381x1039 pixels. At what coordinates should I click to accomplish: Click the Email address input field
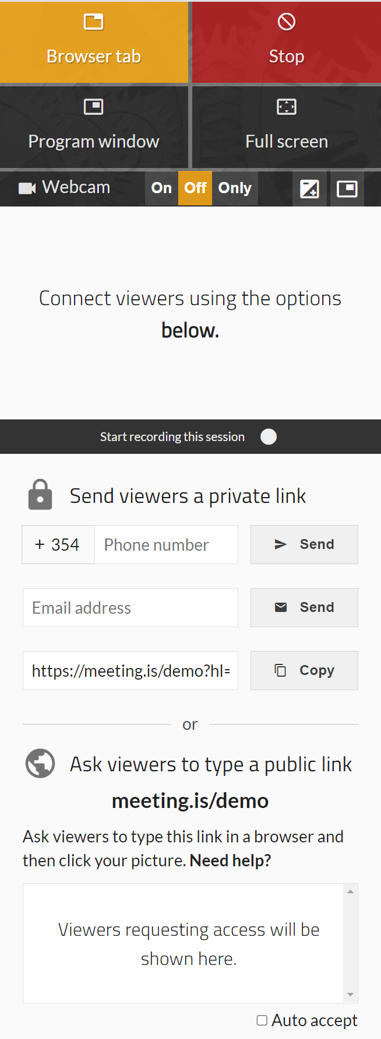pyautogui.click(x=130, y=607)
